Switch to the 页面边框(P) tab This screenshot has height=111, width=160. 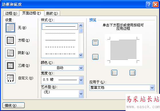click(32, 13)
